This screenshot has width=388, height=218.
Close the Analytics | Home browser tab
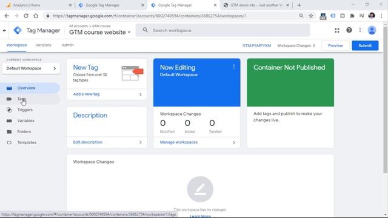(x=70, y=5)
